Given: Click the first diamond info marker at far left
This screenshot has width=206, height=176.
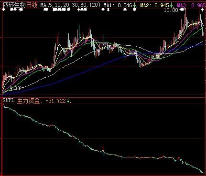Looking at the screenshot, I should pyautogui.click(x=4, y=10).
